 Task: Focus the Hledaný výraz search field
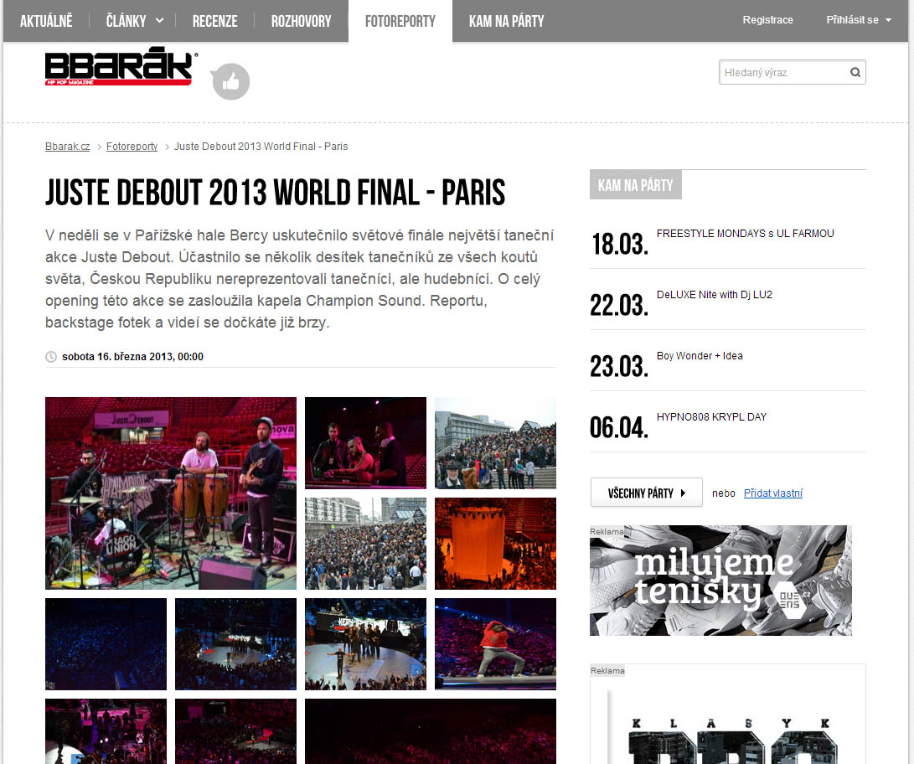point(783,72)
